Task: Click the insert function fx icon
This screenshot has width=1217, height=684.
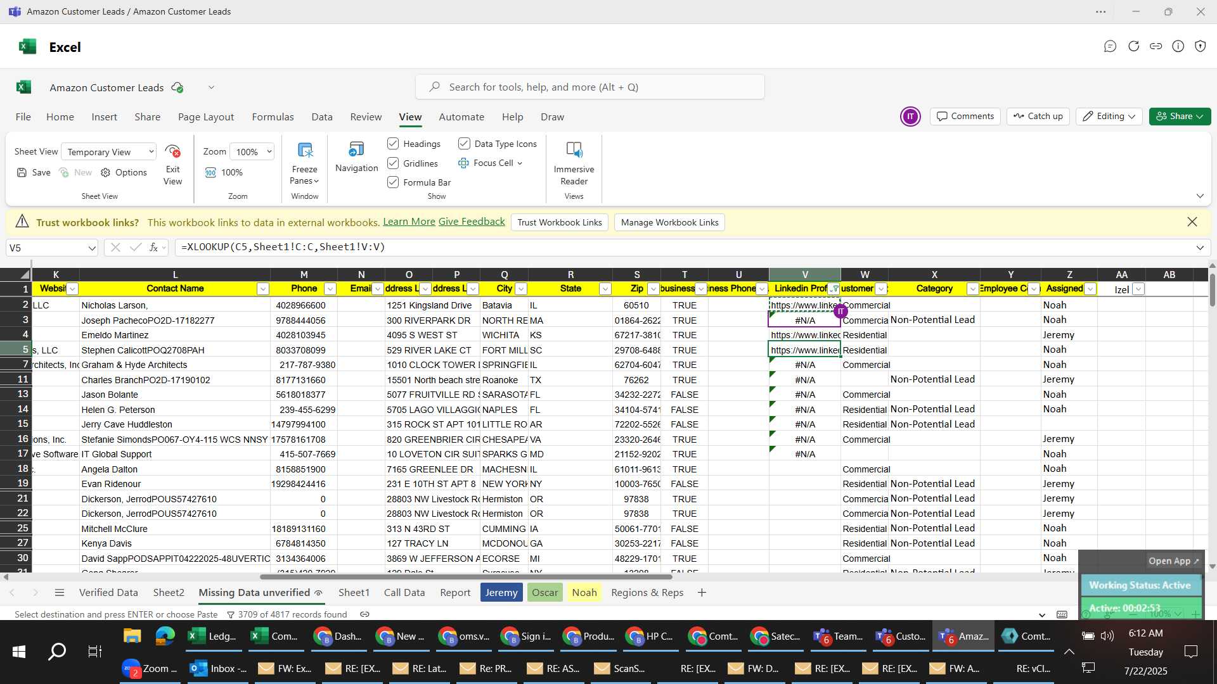Action: coord(153,248)
